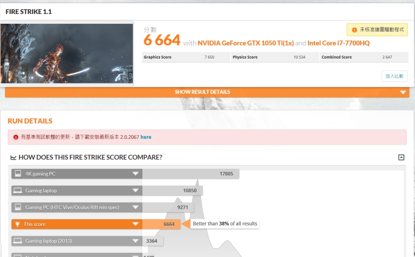Open the NVIDIA GeForce GTX 1050 Ti link
Screen dimensions: 415x257
coord(245,43)
